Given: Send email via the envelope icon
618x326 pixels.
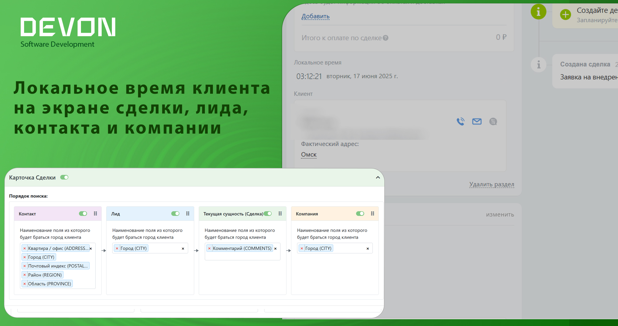Looking at the screenshot, I should (x=477, y=122).
